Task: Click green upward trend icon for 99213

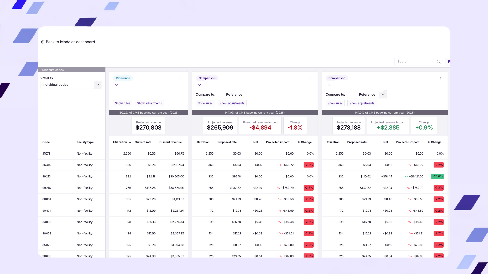Action: pyautogui.click(x=406, y=177)
